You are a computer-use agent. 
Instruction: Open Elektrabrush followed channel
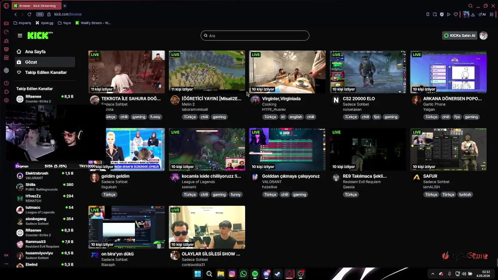[45, 175]
